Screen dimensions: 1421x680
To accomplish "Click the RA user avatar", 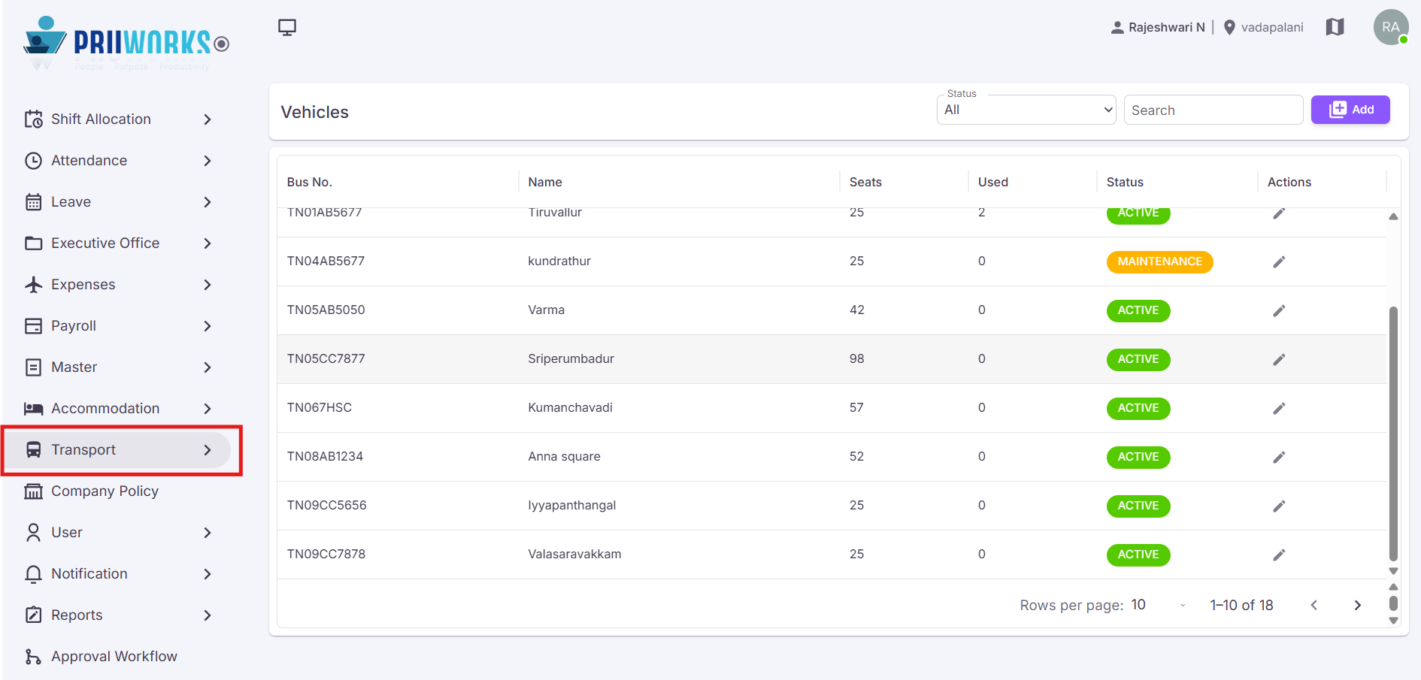I will 1390,27.
